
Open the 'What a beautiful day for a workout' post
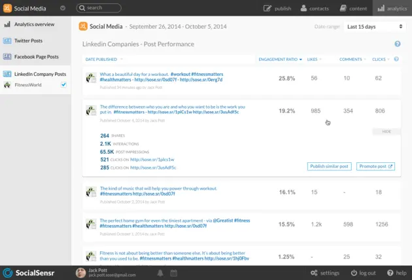tap(162, 77)
